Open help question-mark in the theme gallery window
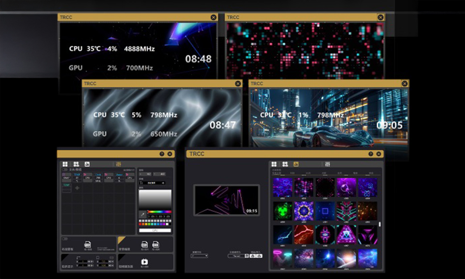 [371, 154]
